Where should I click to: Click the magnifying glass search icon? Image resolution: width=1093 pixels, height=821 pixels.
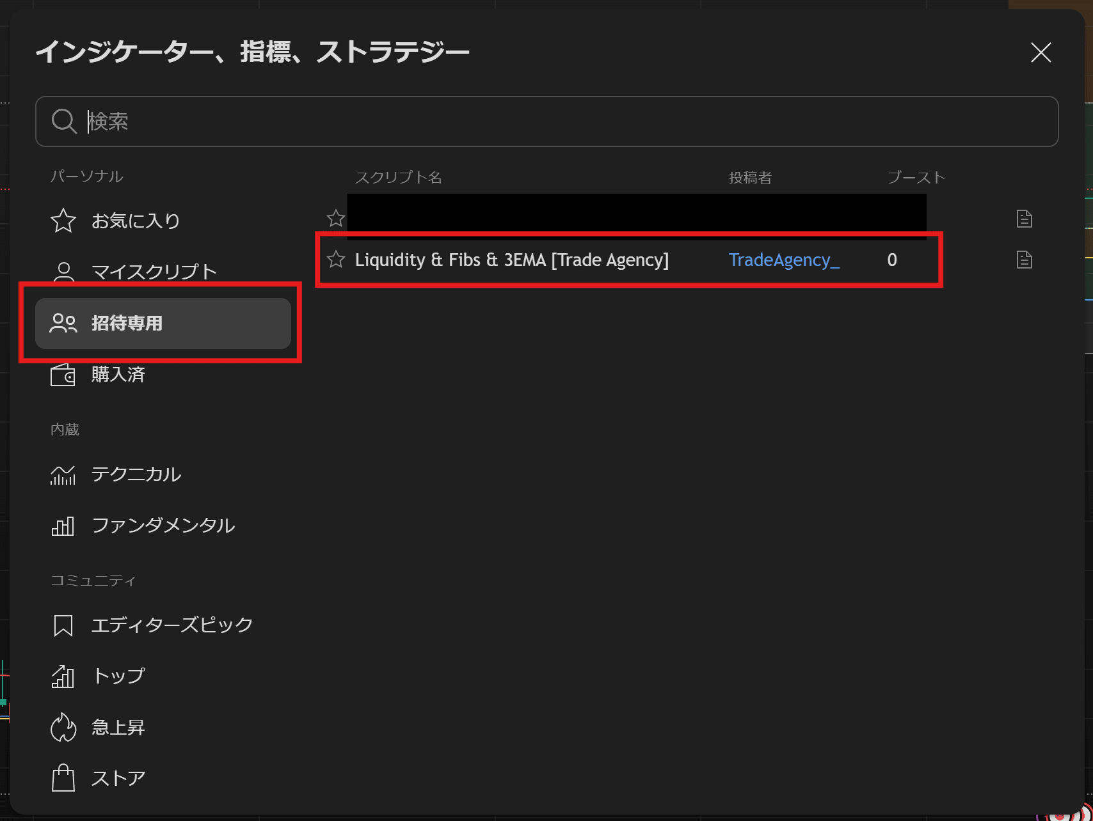64,121
